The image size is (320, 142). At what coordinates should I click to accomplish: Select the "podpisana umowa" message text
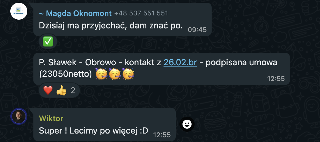click(241, 63)
